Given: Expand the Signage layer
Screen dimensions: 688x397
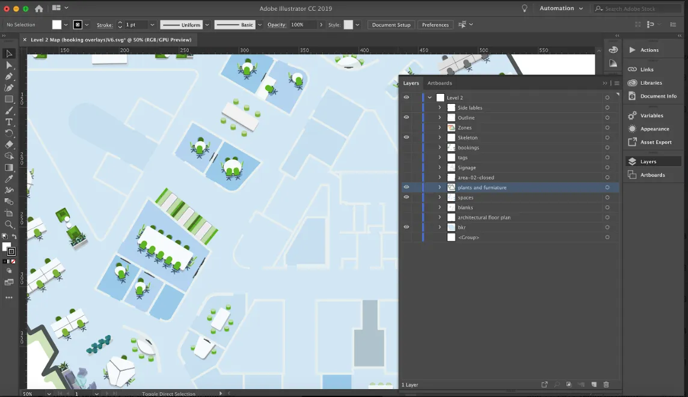Looking at the screenshot, I should click(440, 168).
